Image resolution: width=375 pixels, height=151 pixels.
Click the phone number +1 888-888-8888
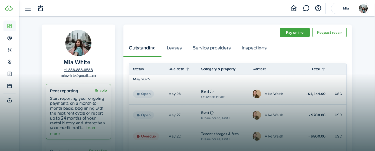coord(78,70)
